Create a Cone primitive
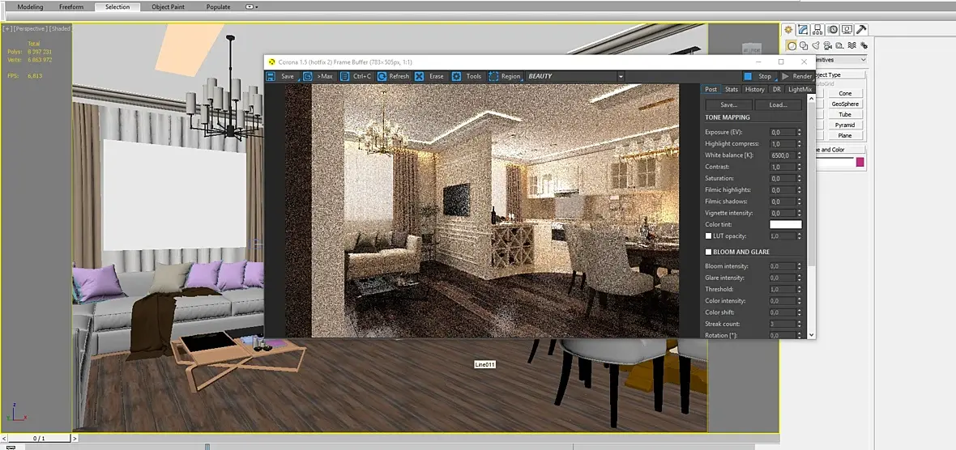This screenshot has width=956, height=450. 845,93
